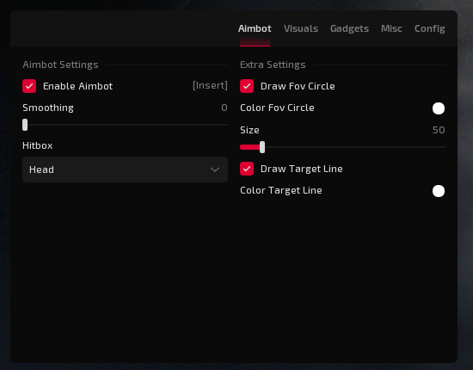
Task: Click the Draw Target Line label text
Action: pos(302,169)
